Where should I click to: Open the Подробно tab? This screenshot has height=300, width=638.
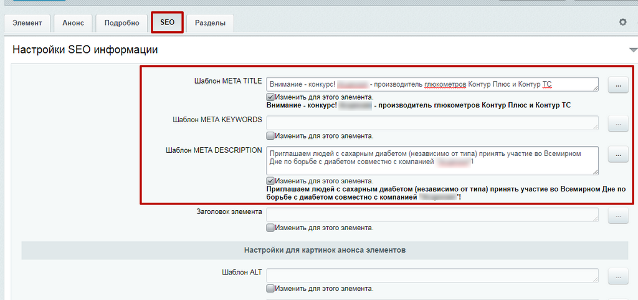pos(122,23)
